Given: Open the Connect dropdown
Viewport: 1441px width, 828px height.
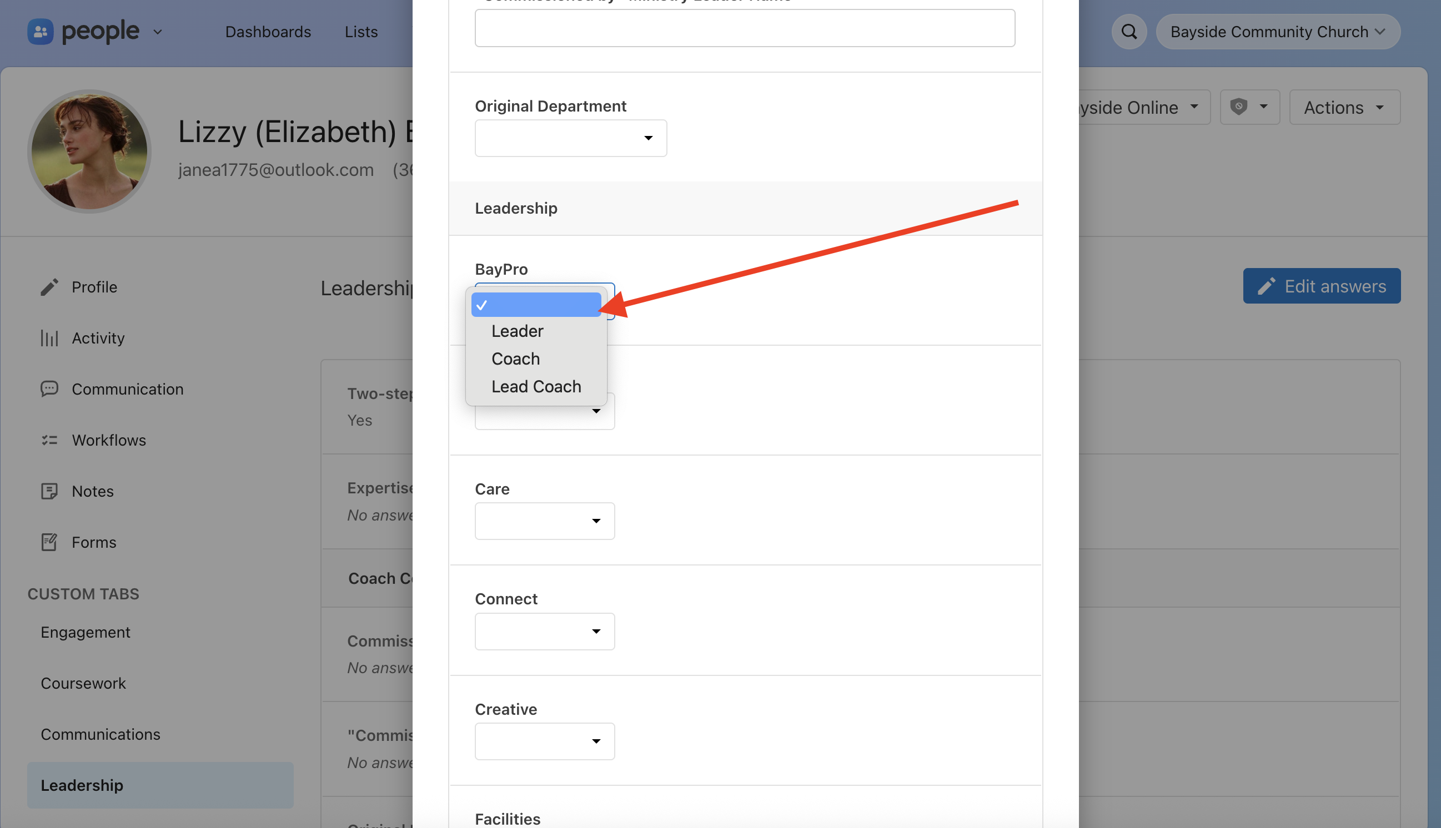Looking at the screenshot, I should click(544, 631).
